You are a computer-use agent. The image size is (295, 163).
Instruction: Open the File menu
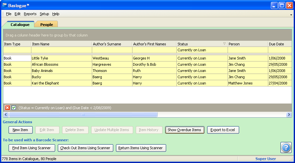[x=9, y=14]
